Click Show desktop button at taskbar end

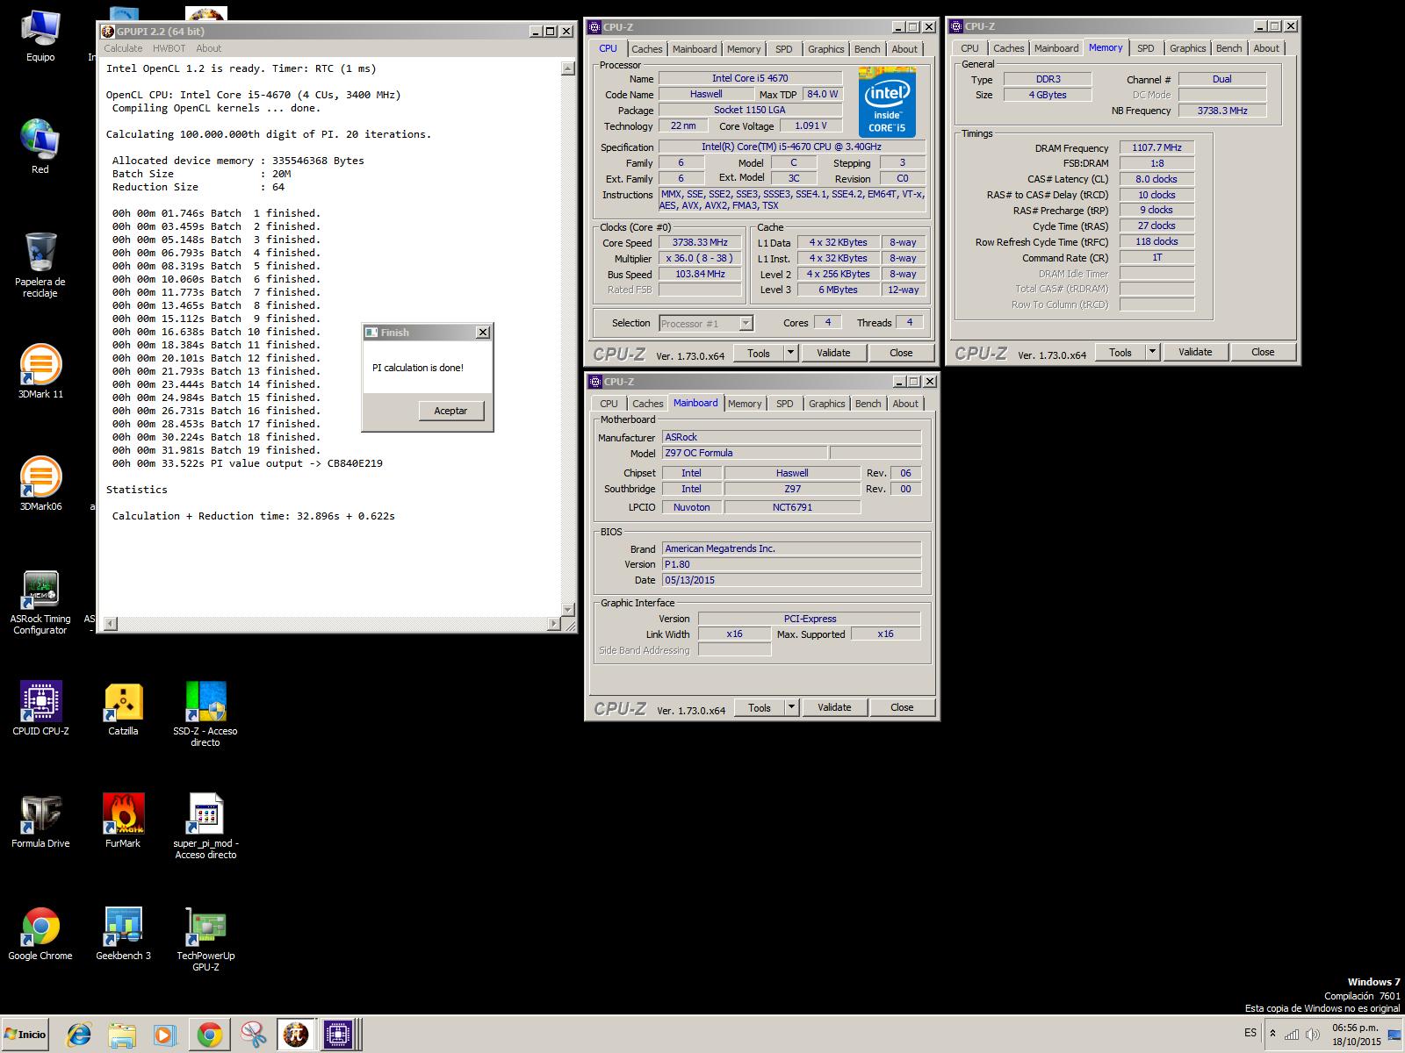tap(1395, 1035)
